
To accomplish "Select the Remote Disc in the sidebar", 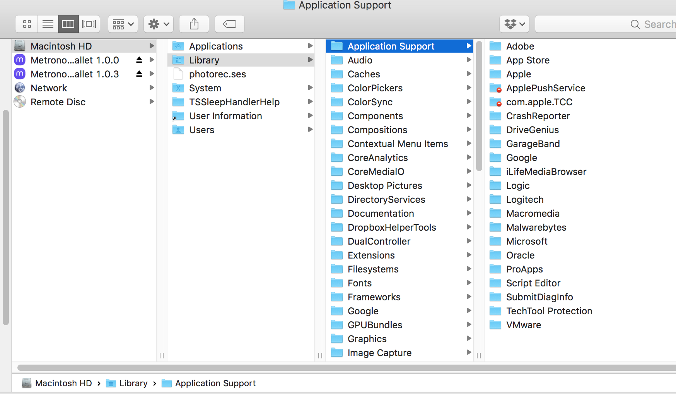I will pyautogui.click(x=58, y=102).
